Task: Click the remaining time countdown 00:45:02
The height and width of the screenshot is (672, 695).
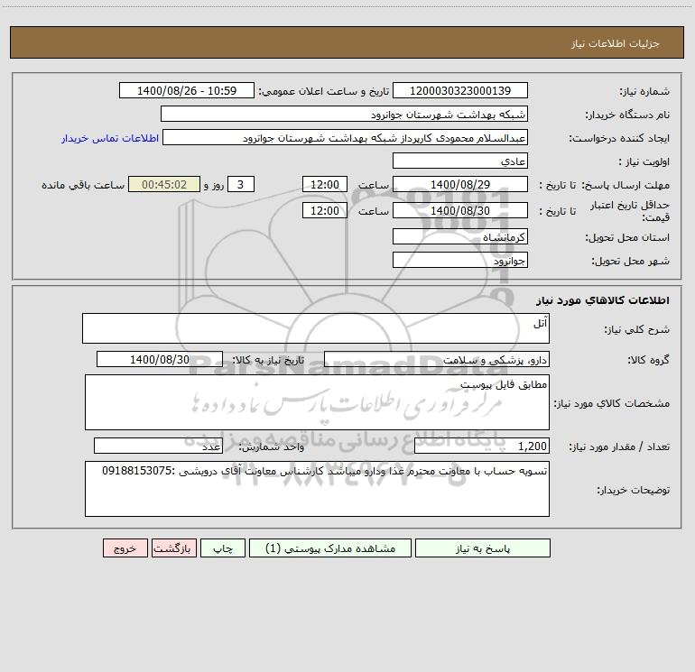Action: (x=164, y=184)
